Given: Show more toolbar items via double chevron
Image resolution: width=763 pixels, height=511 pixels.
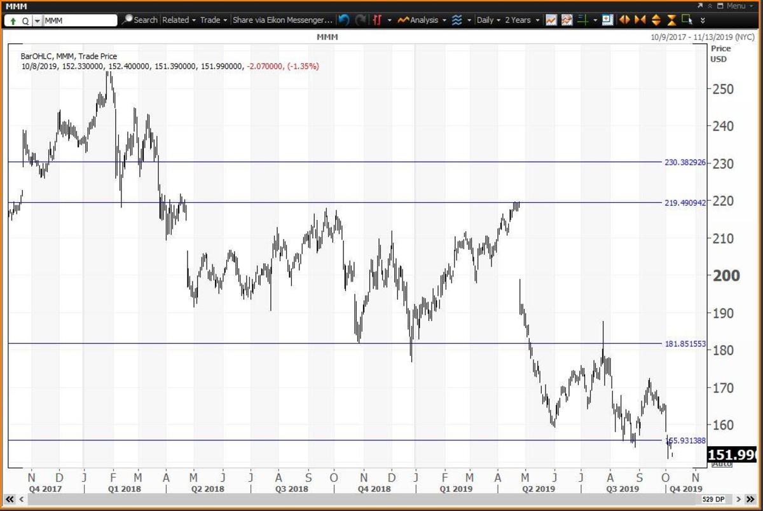Looking at the screenshot, I should [703, 20].
